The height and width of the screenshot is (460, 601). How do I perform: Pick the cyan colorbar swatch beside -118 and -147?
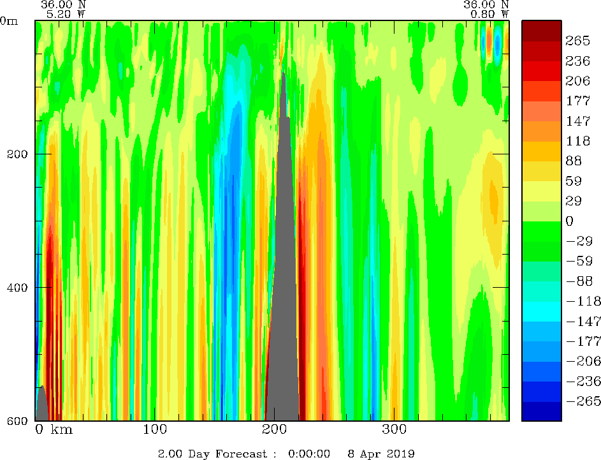coord(542,311)
